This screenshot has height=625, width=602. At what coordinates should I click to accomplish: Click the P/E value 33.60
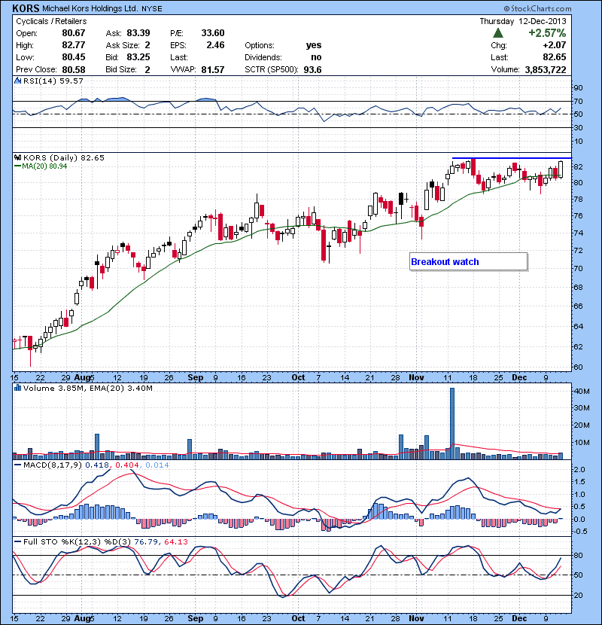click(213, 33)
